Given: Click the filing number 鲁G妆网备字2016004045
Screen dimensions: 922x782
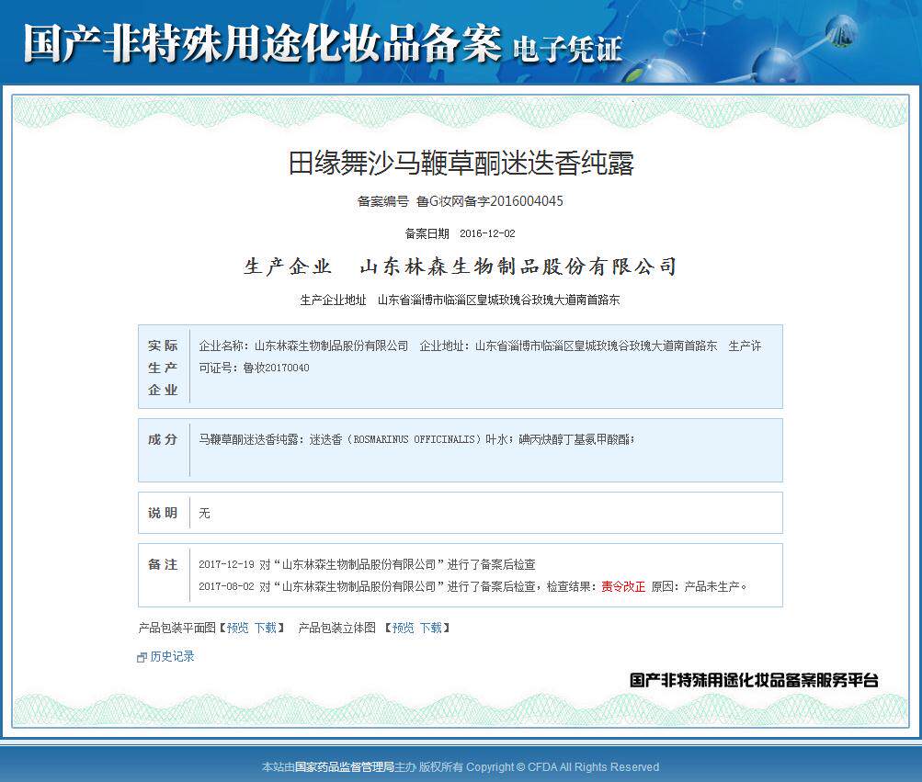Looking at the screenshot, I should 489,201.
